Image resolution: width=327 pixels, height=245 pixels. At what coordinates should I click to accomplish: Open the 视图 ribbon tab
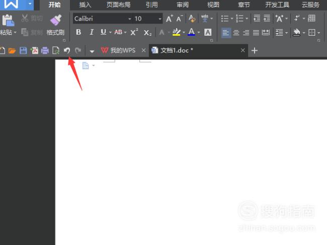(x=213, y=5)
